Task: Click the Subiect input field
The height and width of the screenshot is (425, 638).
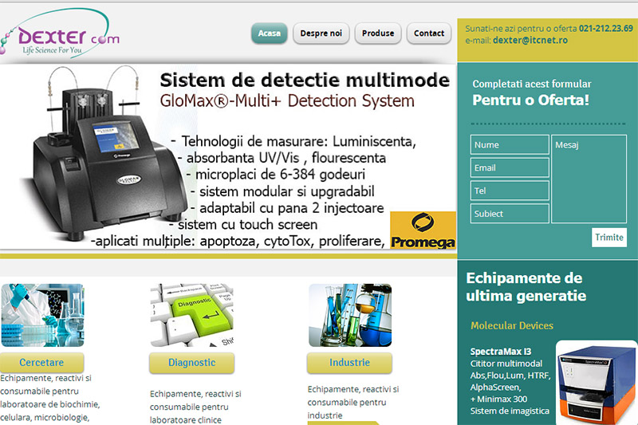Action: 509,214
